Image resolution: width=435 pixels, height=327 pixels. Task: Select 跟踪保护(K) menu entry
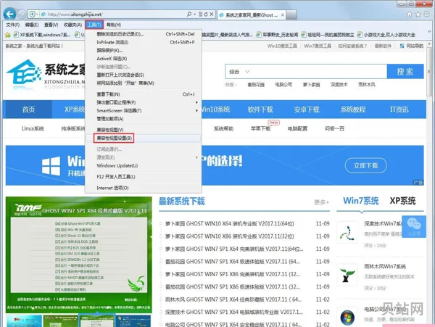tap(143, 51)
